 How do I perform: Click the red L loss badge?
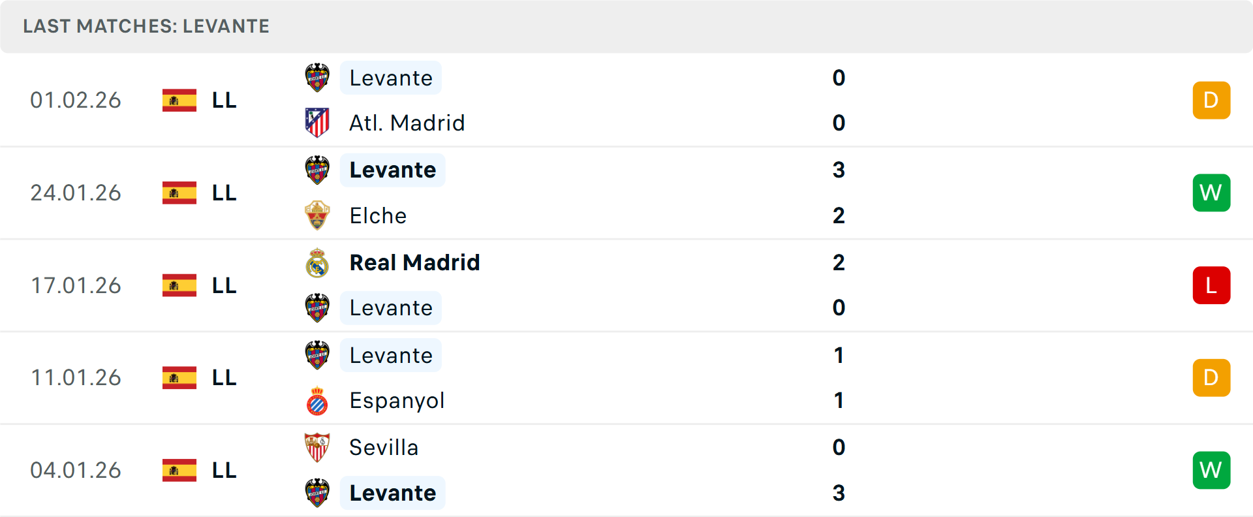[1211, 285]
